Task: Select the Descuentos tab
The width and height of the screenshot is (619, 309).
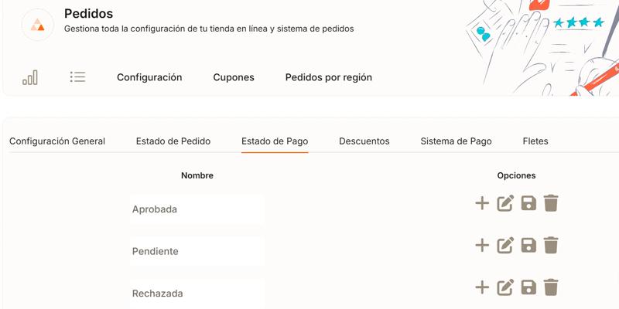Action: (364, 141)
